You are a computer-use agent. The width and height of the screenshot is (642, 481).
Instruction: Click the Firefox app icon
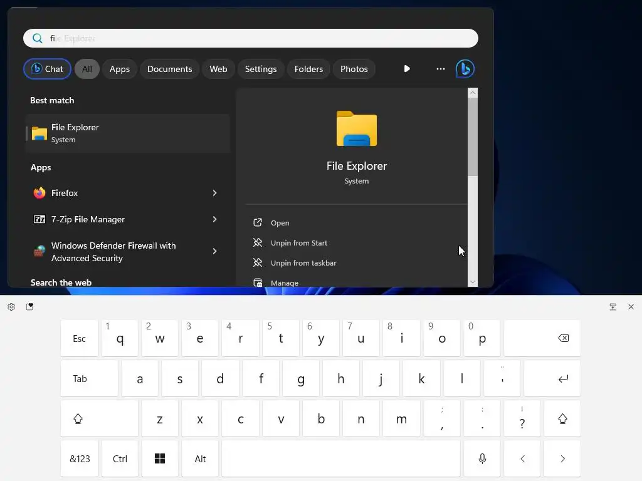[x=39, y=193]
